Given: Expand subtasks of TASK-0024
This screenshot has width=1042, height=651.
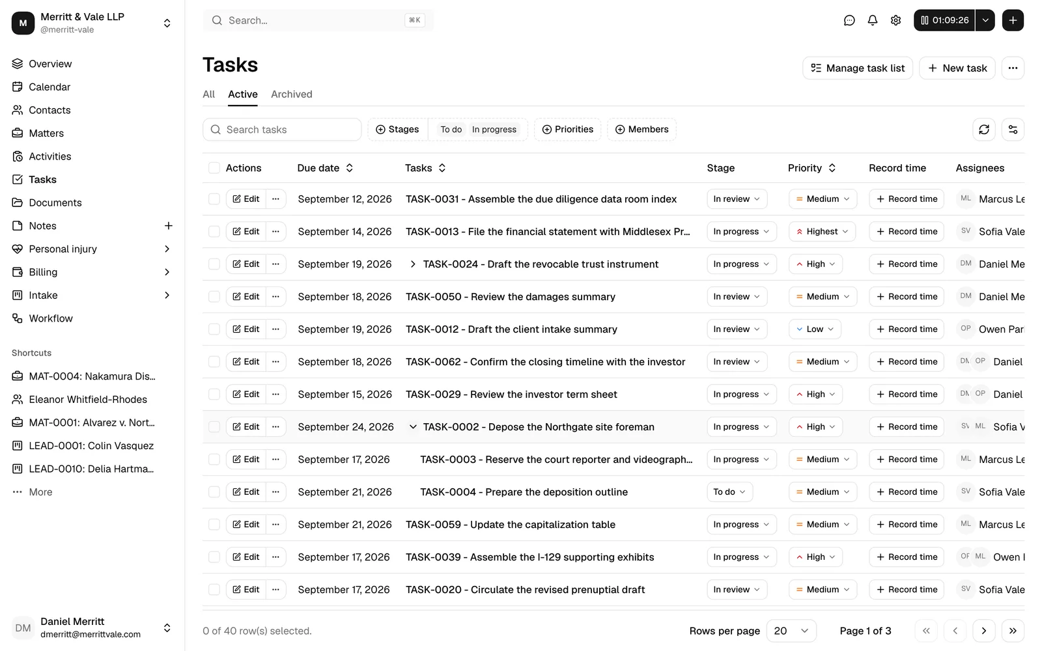Looking at the screenshot, I should (413, 264).
